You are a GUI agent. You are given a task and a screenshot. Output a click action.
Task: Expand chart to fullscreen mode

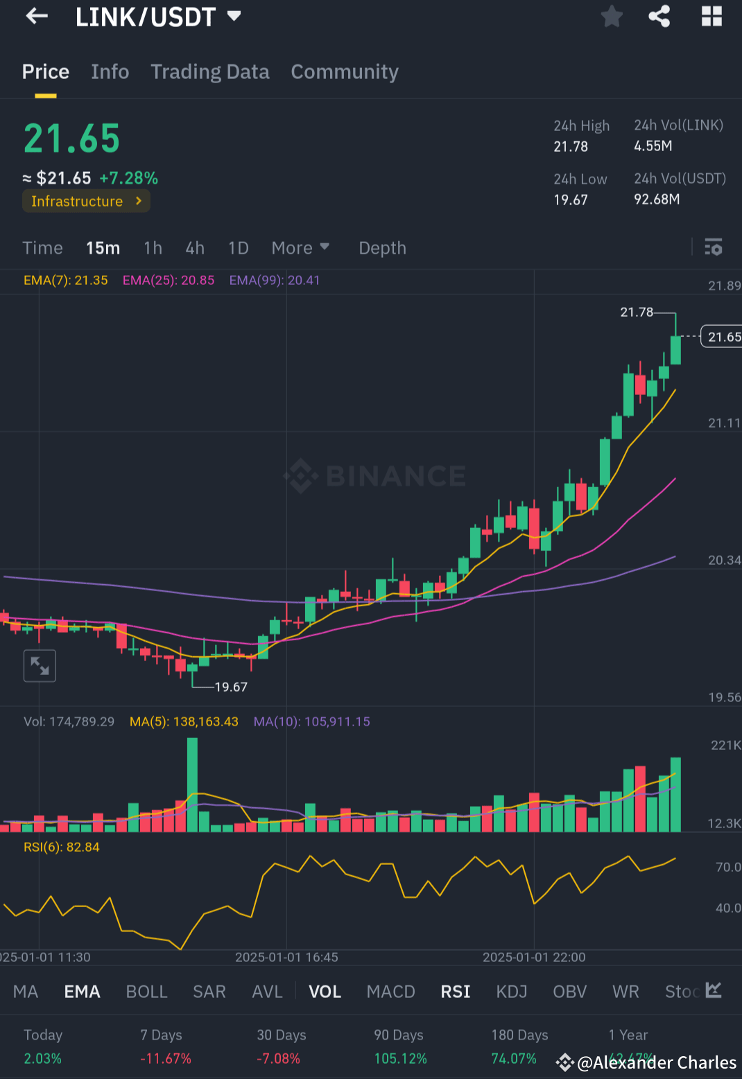pyautogui.click(x=40, y=665)
